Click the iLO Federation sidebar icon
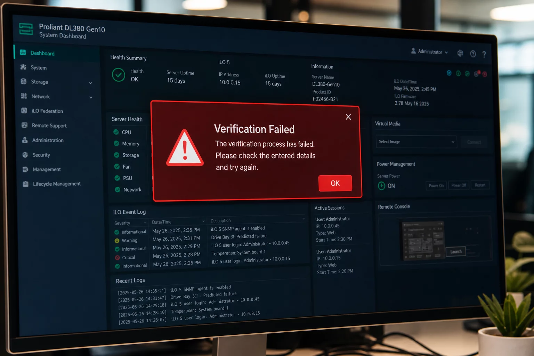The width and height of the screenshot is (534, 356). [x=24, y=111]
